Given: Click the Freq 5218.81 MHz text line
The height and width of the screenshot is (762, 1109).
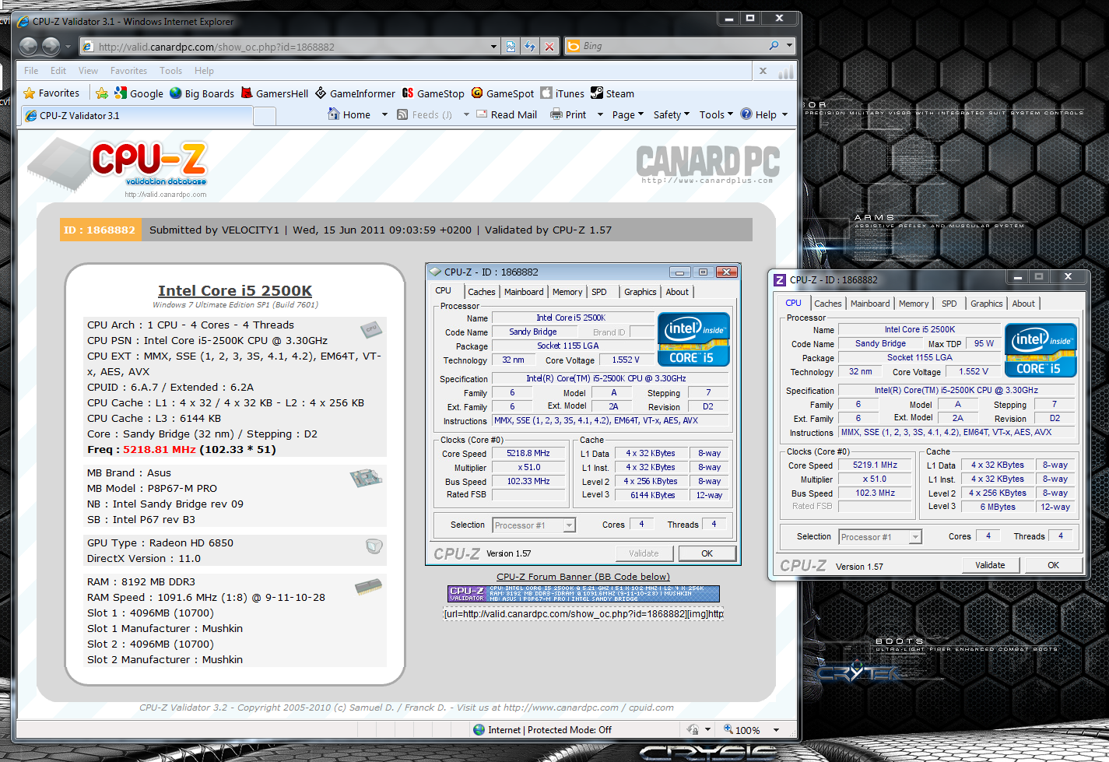Looking at the screenshot, I should click(181, 449).
